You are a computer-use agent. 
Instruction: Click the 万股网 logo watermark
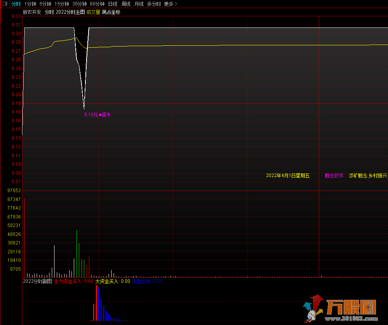pyautogui.click(x=340, y=309)
